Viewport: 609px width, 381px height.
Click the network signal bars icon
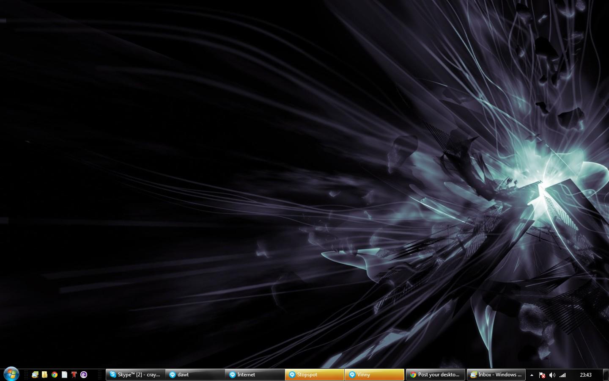pyautogui.click(x=562, y=375)
